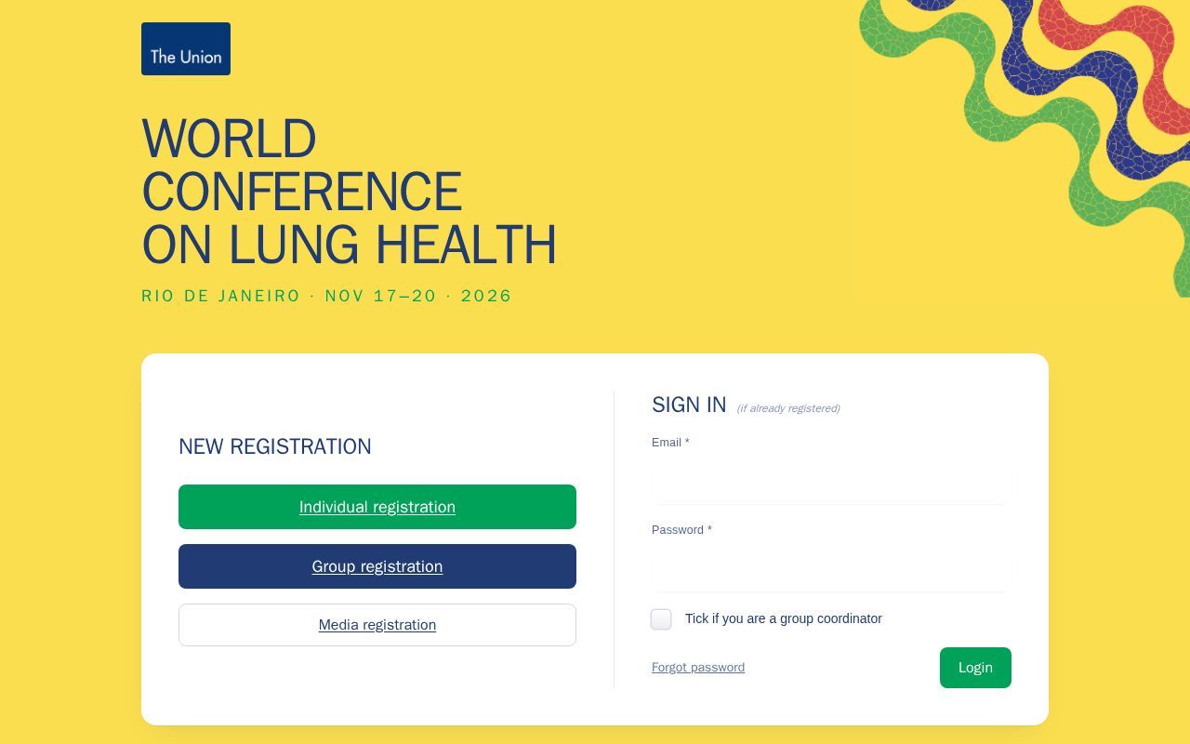Viewport: 1190px width, 744px height.
Task: Tick the group coordinator checkbox
Action: point(661,619)
